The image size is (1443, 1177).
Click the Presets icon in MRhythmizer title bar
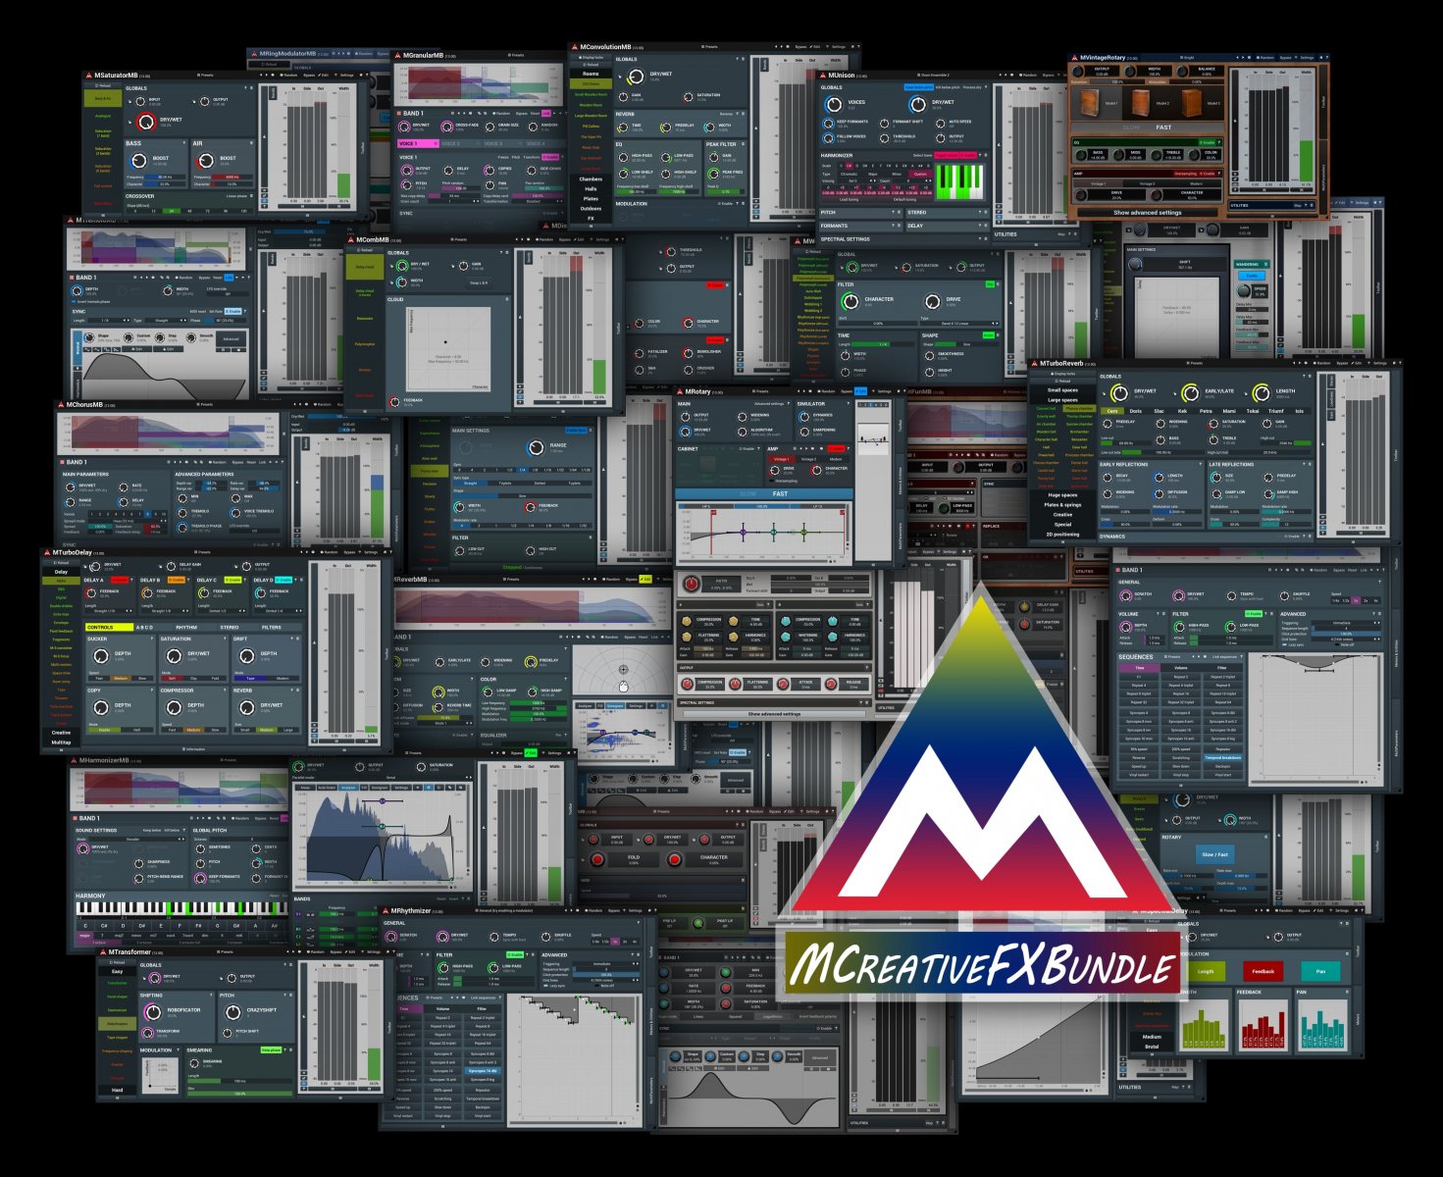477,910
